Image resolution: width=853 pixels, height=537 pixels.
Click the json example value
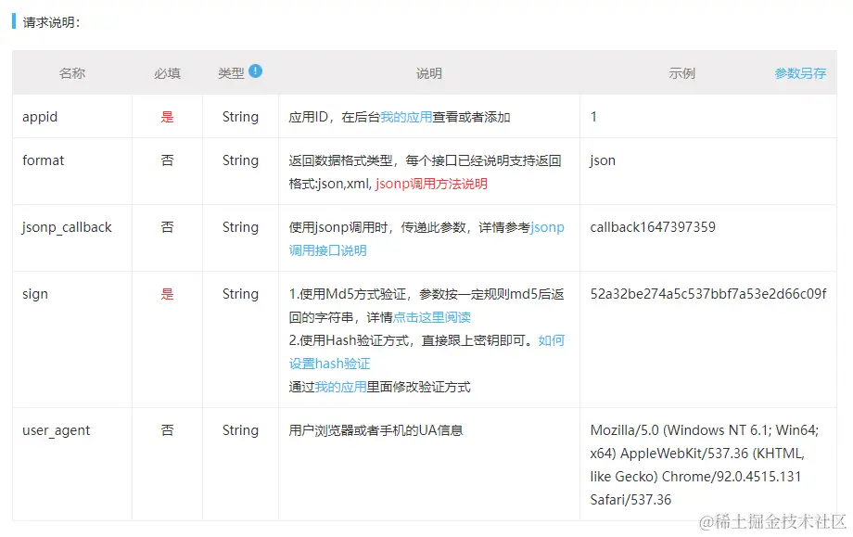pyautogui.click(x=603, y=160)
